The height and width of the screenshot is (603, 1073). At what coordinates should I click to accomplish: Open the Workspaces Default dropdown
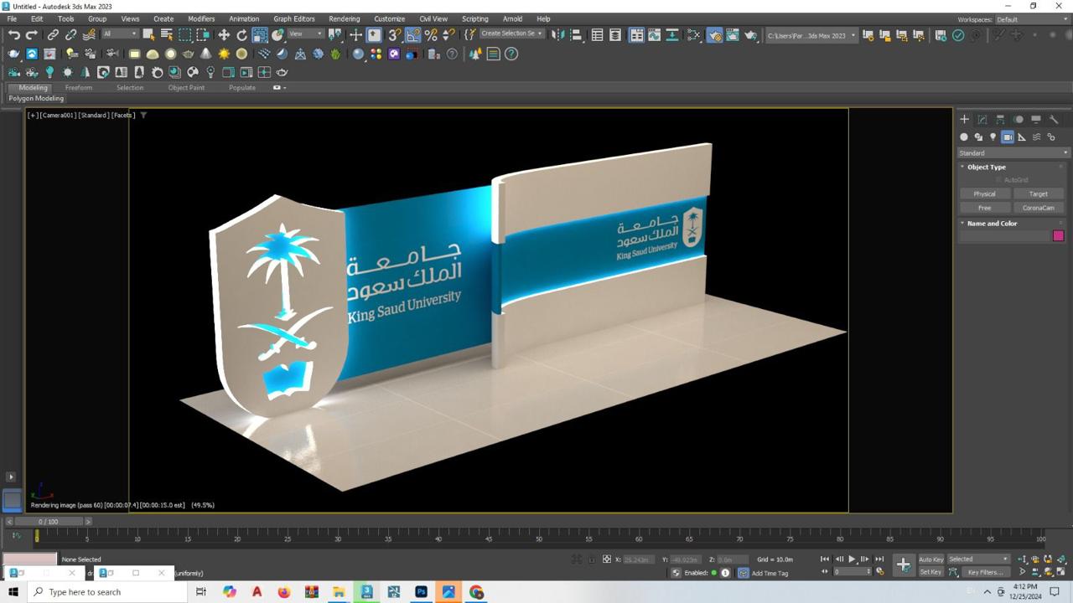pos(1030,19)
